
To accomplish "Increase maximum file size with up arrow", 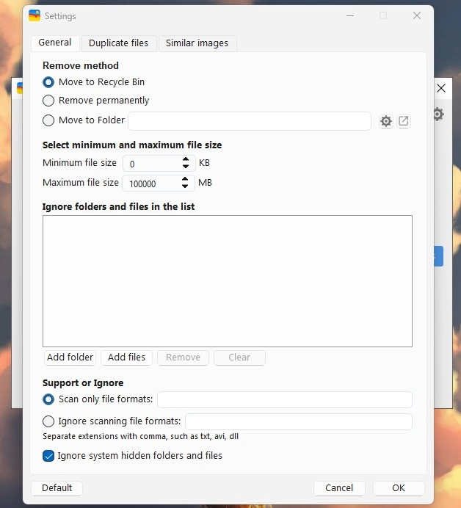I will 185,179.
